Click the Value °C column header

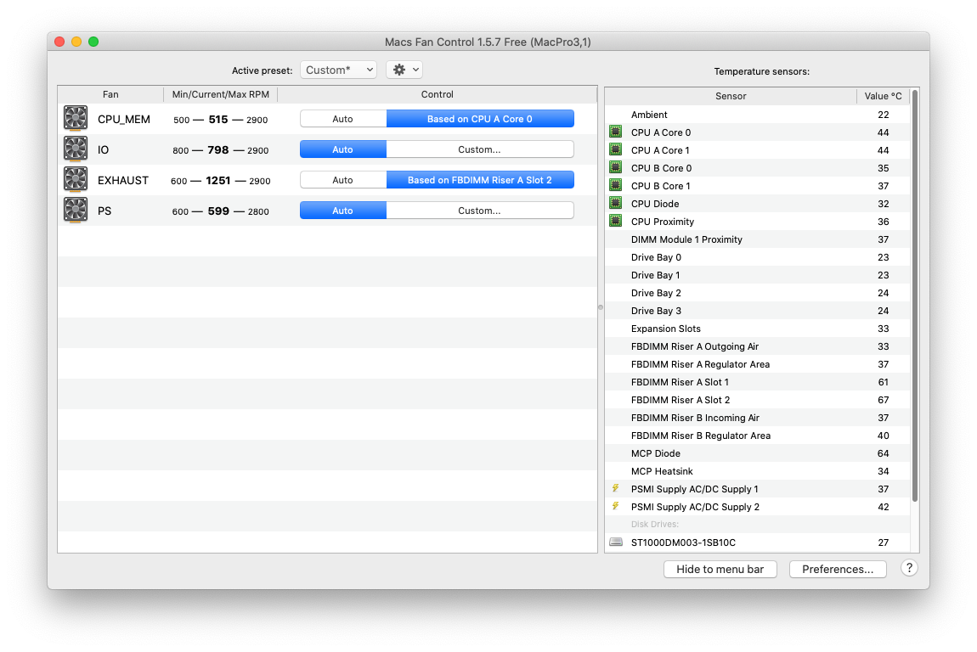click(x=883, y=96)
